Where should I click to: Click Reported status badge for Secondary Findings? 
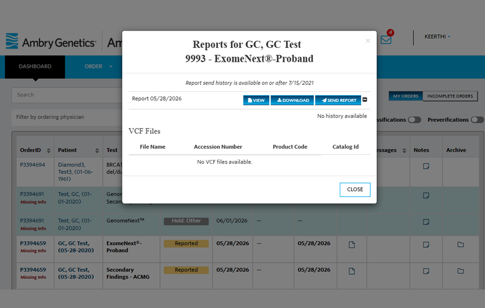186,270
